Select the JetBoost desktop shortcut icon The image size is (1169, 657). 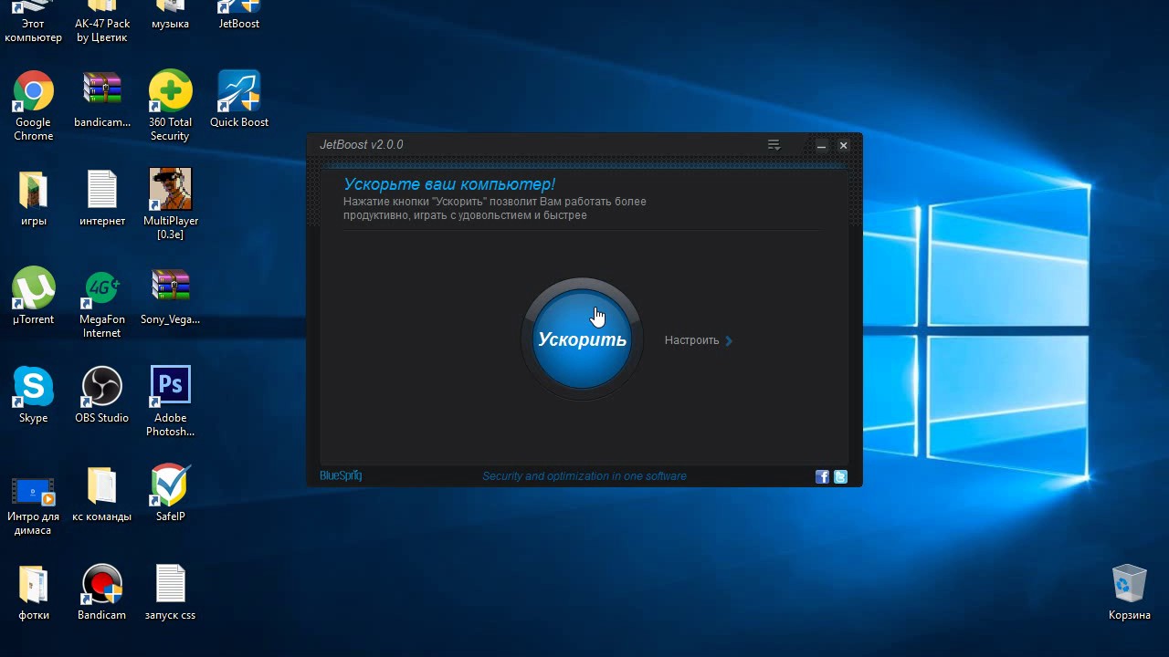239,16
